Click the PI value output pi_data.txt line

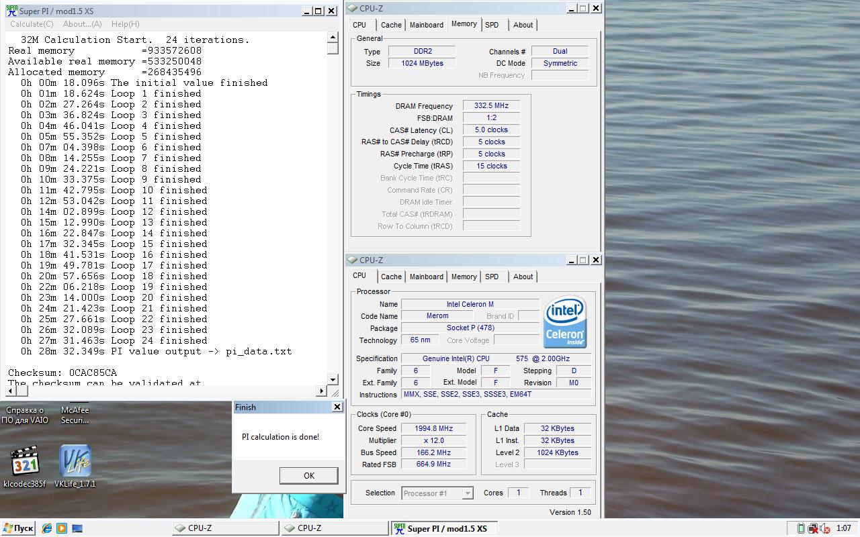156,351
